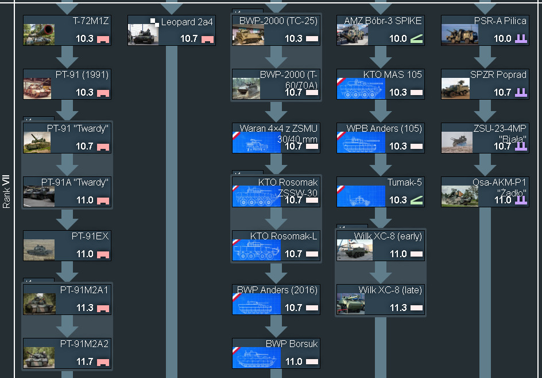Click the class icon on BWP Borsuk
The width and height of the screenshot is (542, 378).
pos(312,361)
